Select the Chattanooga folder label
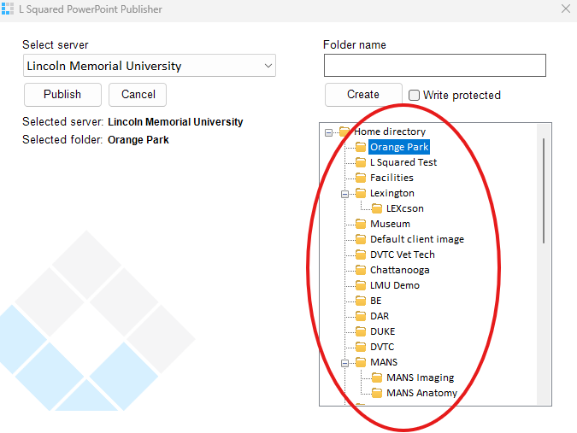577x433 pixels. pyautogui.click(x=400, y=270)
